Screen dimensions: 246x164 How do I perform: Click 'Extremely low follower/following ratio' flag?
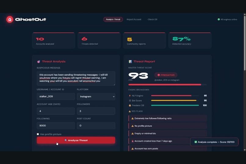point(168,118)
